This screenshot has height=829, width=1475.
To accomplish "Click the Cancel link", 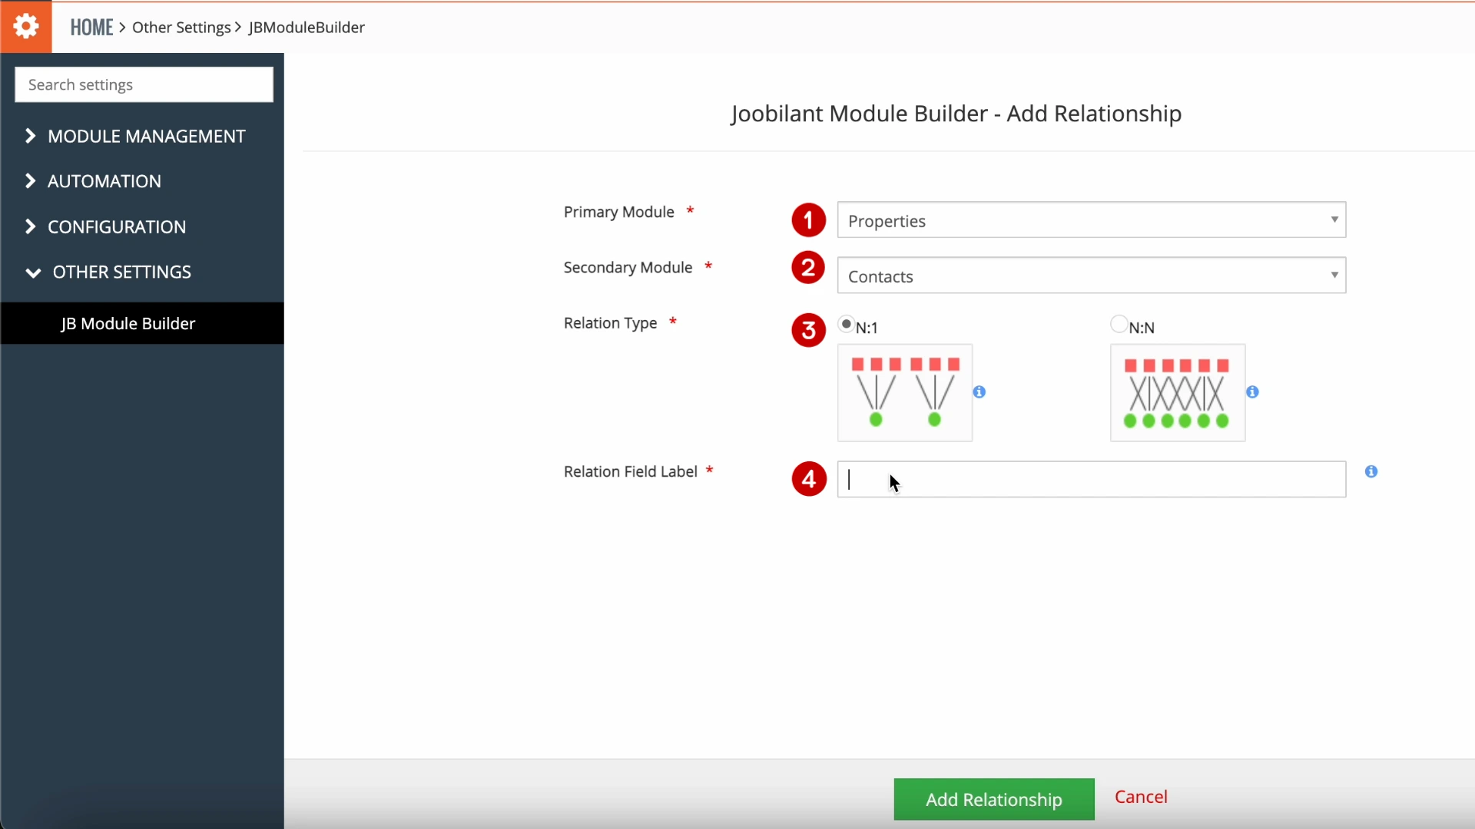I will point(1141,797).
